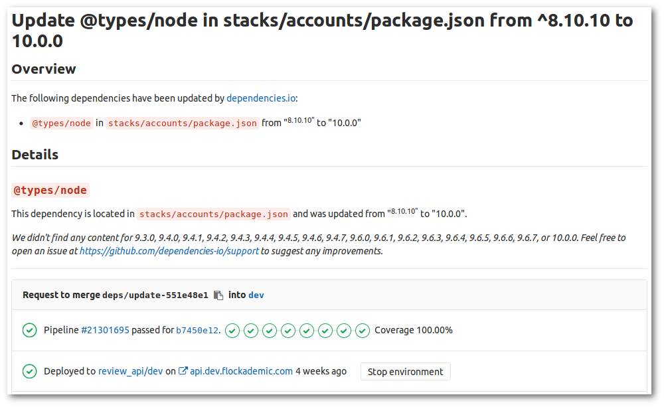This screenshot has height=407, width=664.
Task: Click the third pipeline stage checkmark
Action: pos(270,331)
